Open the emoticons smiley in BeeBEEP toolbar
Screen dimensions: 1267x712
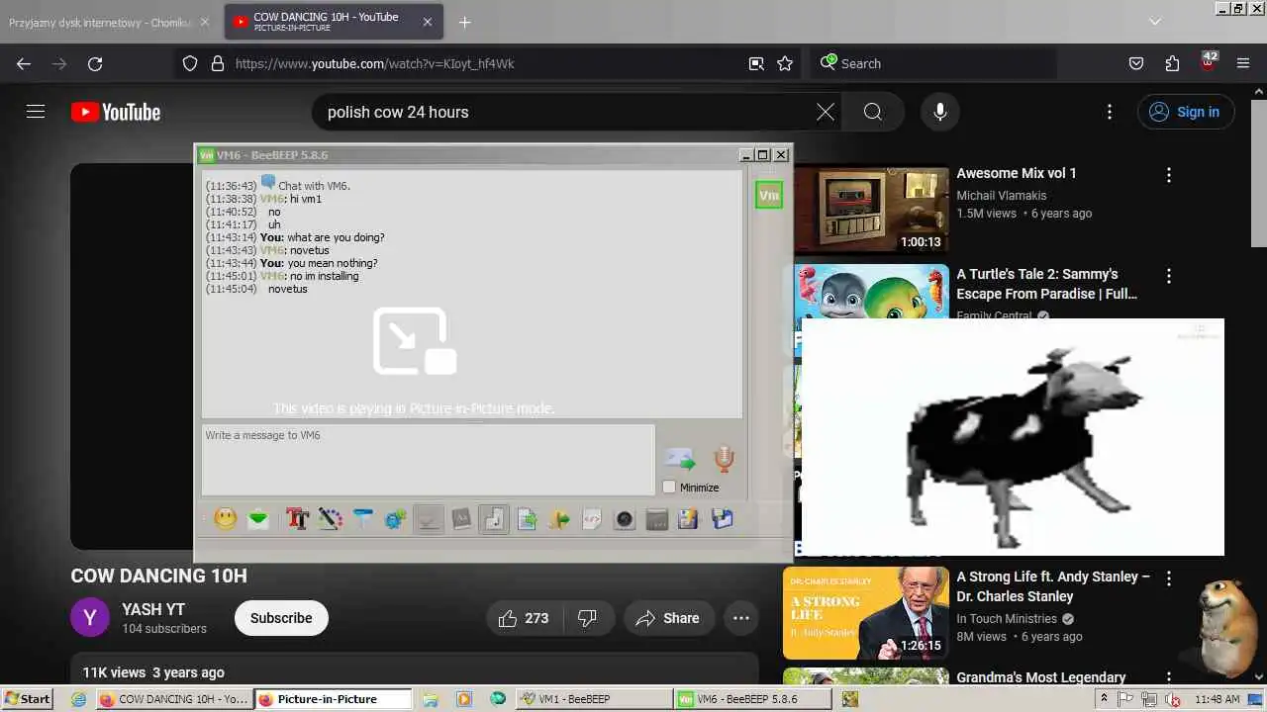click(x=226, y=519)
